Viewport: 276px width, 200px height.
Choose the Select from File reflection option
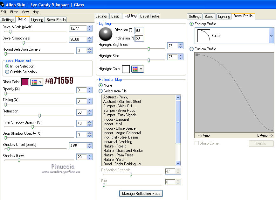(x=101, y=91)
